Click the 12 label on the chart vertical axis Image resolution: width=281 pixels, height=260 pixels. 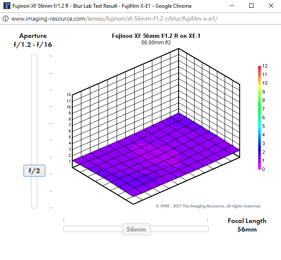click(69, 95)
